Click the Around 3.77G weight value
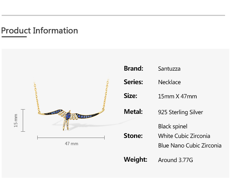 (175, 160)
